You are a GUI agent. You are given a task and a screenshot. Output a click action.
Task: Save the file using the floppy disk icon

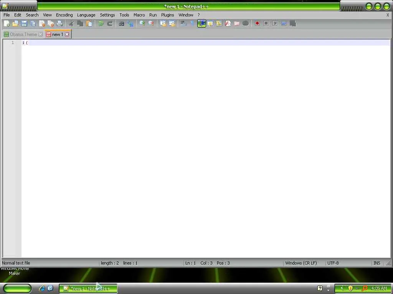(x=24, y=23)
